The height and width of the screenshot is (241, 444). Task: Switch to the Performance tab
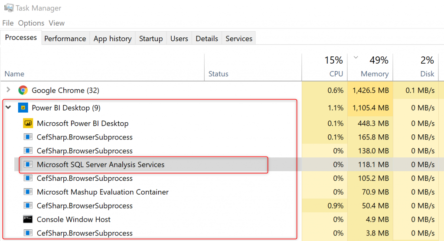[65, 39]
